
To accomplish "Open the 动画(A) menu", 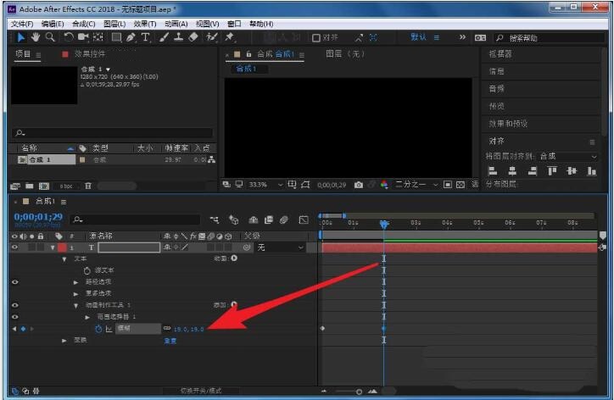I will [176, 24].
